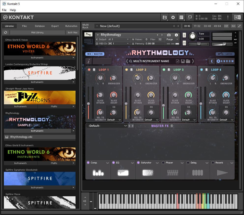This screenshot has width=244, height=215.
Task: Switch to the Database tab
Action: 40,26
